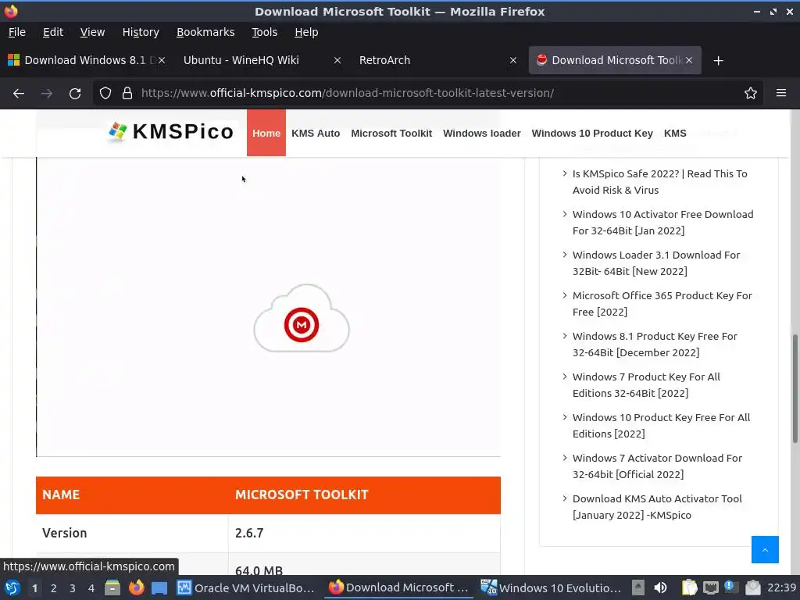Click the removable media tray icon

637,587
